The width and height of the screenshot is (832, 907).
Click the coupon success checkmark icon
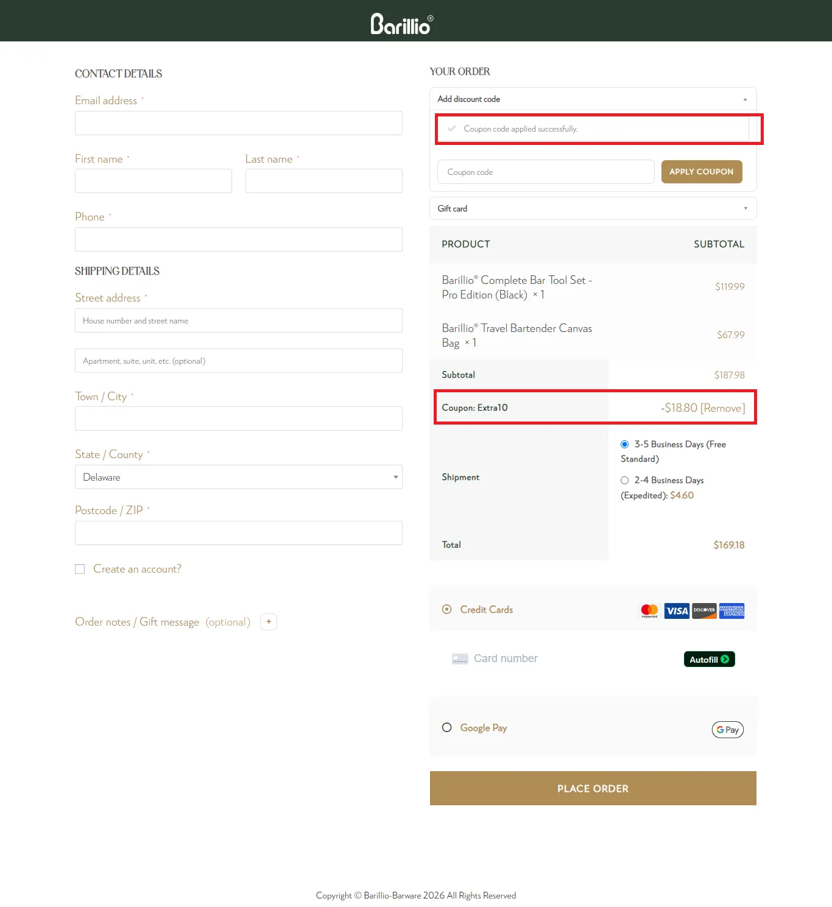click(x=452, y=129)
